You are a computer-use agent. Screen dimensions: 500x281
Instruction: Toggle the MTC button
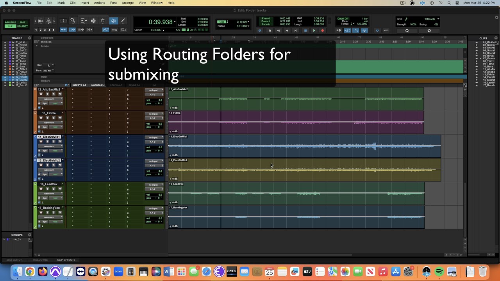coord(386,30)
